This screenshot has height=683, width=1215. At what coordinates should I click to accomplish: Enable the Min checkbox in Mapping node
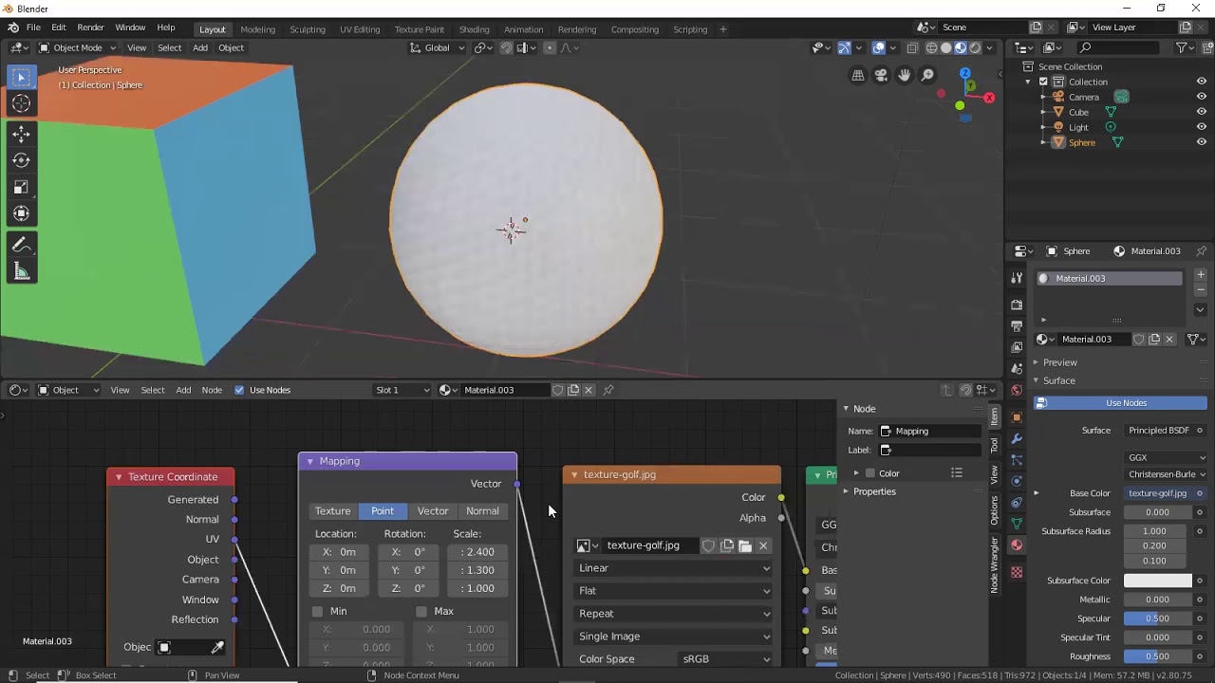(x=317, y=611)
